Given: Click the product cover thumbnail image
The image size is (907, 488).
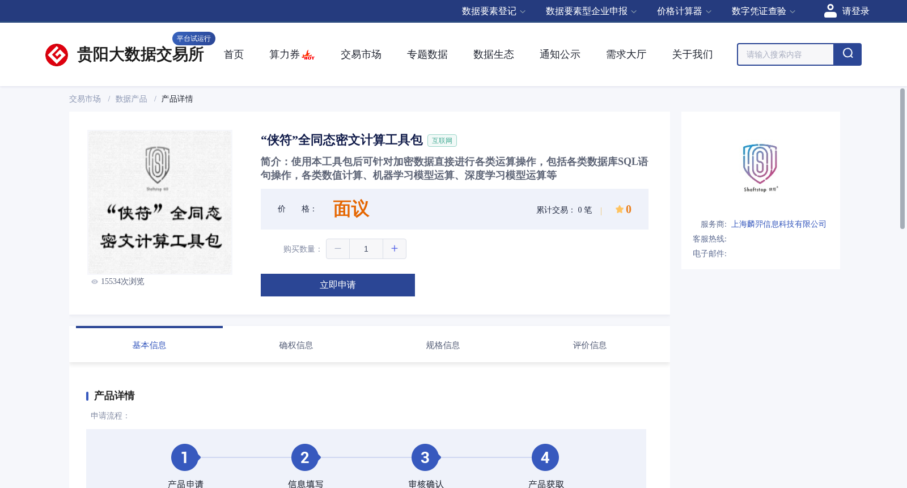Looking at the screenshot, I should (x=160, y=202).
